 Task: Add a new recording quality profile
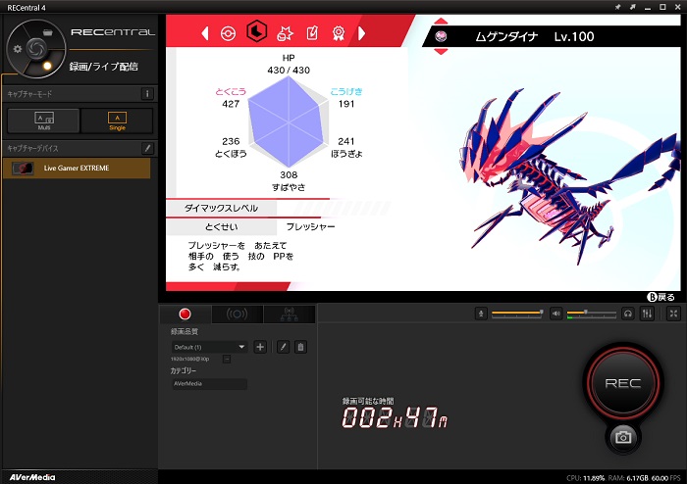(260, 347)
